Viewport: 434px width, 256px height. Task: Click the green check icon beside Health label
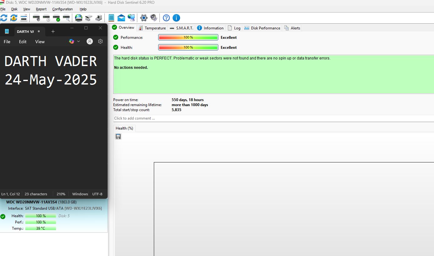point(116,47)
